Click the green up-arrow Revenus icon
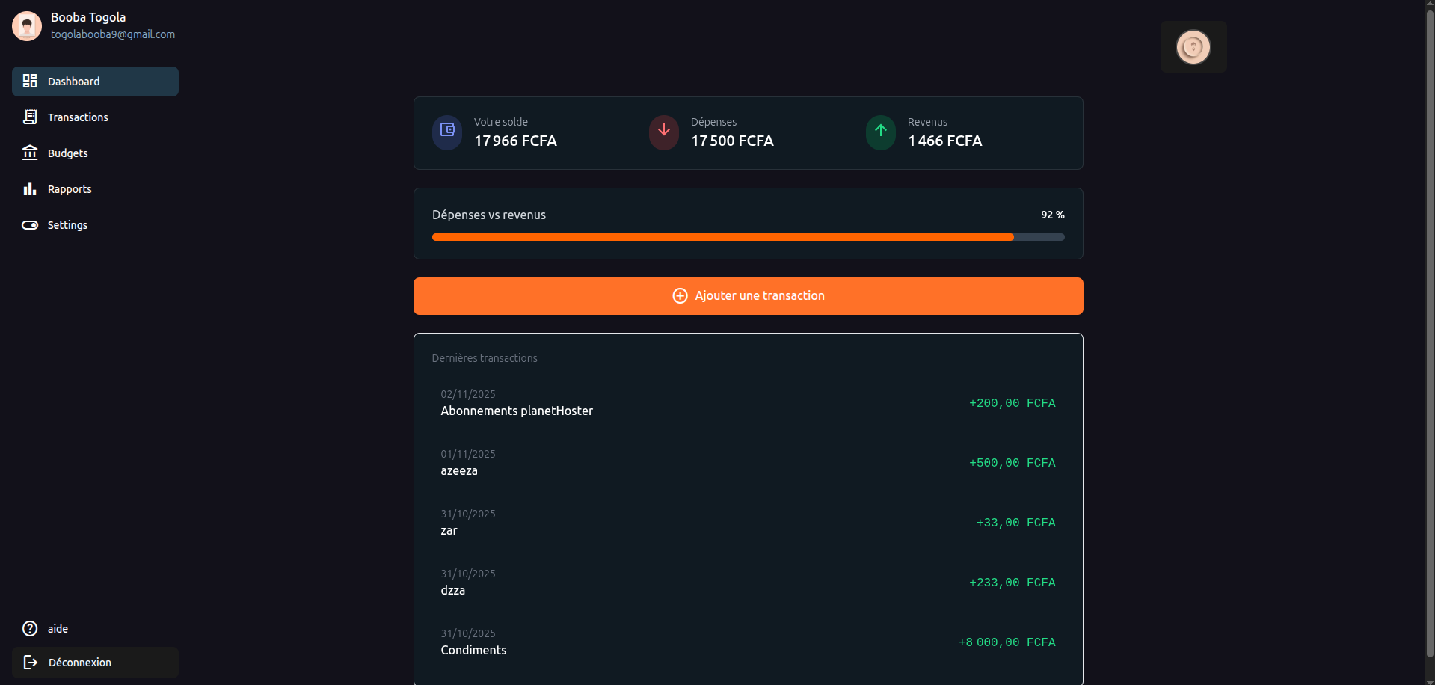 coord(881,132)
